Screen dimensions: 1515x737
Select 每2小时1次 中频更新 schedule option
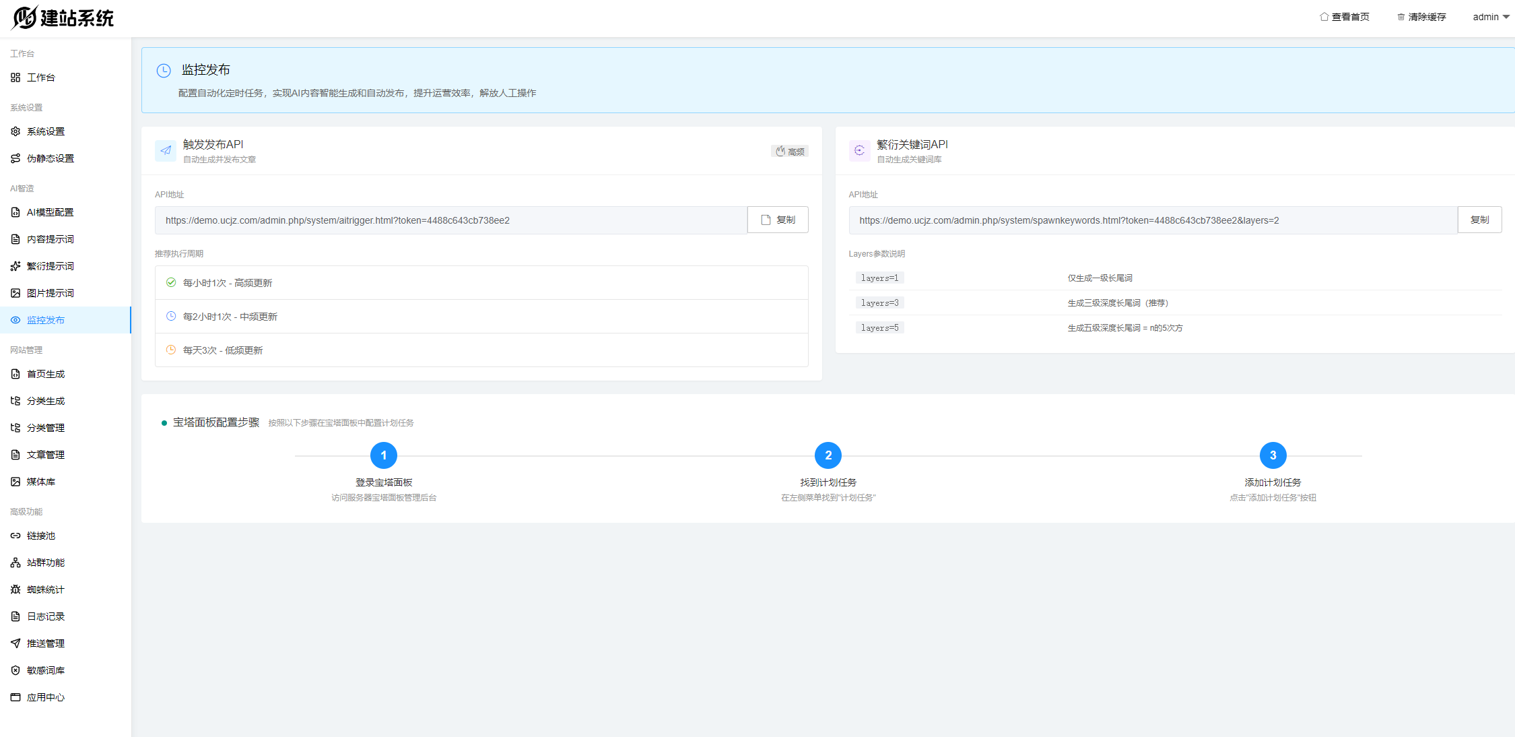[230, 317]
